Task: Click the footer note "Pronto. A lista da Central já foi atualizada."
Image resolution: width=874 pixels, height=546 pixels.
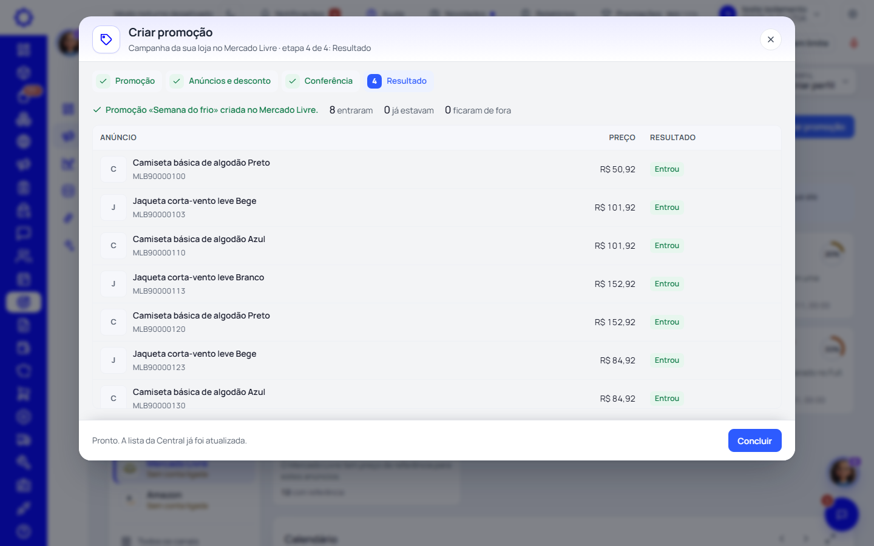Action: (x=169, y=440)
